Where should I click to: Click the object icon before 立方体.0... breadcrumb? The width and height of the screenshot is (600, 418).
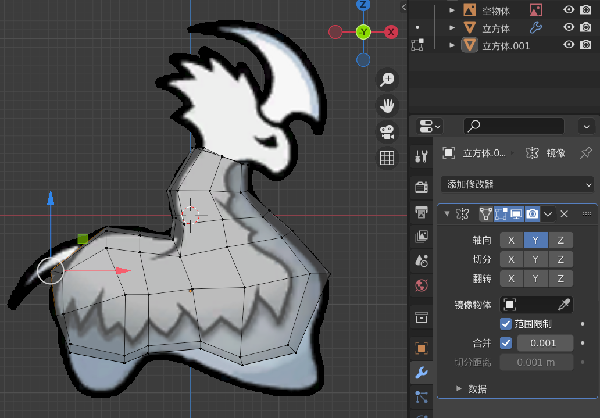pyautogui.click(x=449, y=153)
